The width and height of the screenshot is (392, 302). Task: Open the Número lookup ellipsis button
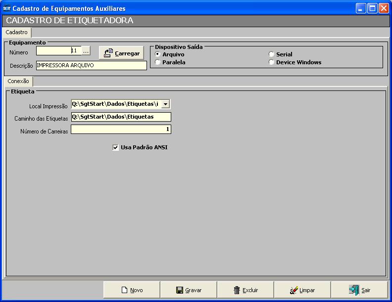coord(86,51)
